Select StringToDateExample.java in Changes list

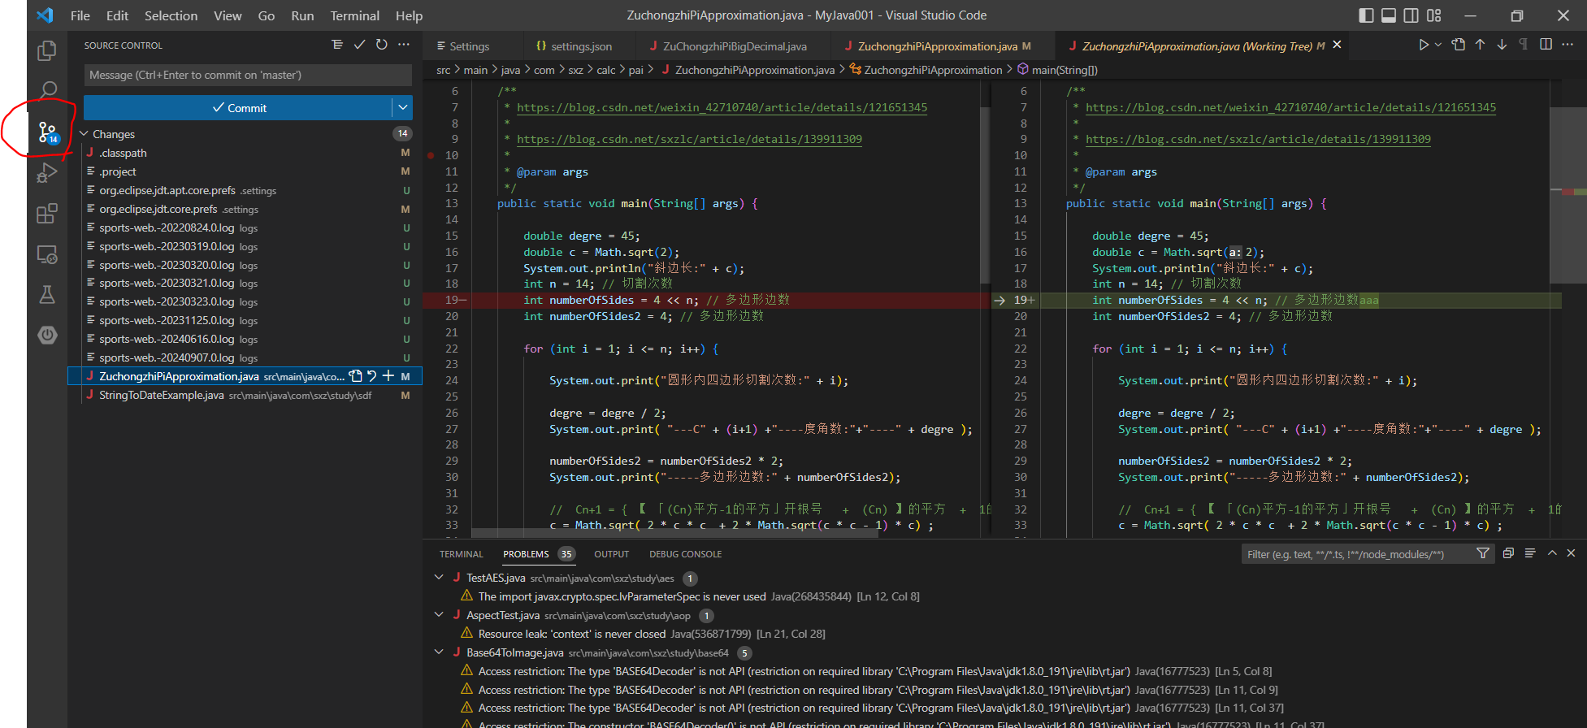coord(245,395)
